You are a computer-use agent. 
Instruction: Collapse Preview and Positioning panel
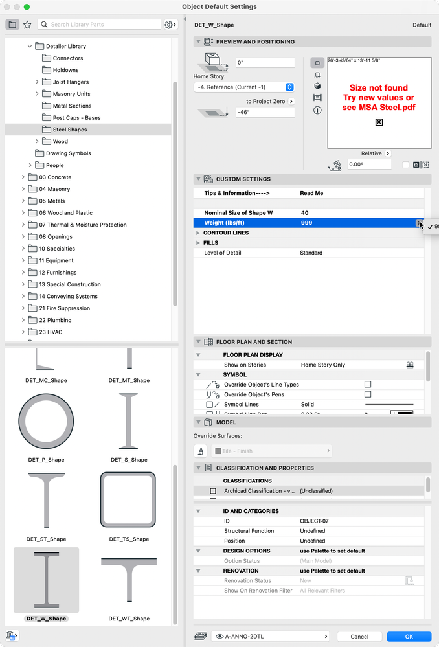click(199, 41)
